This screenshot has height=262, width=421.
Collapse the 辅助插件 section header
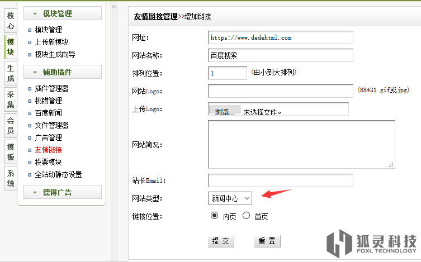point(62,72)
